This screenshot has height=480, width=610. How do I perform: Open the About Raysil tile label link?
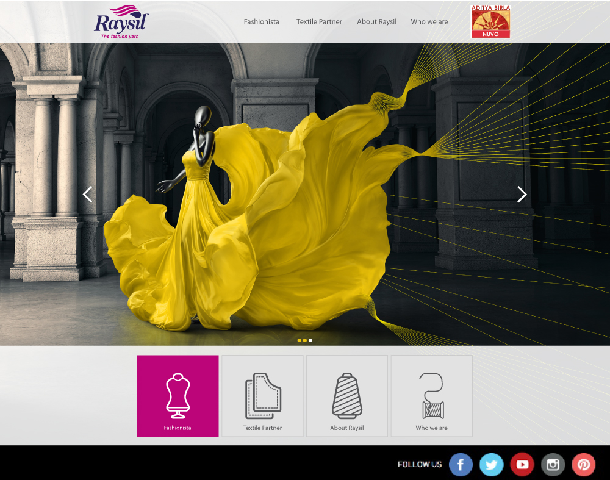347,428
